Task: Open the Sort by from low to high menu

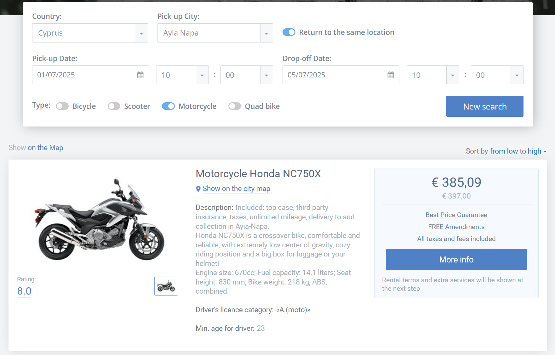Action: [518, 151]
